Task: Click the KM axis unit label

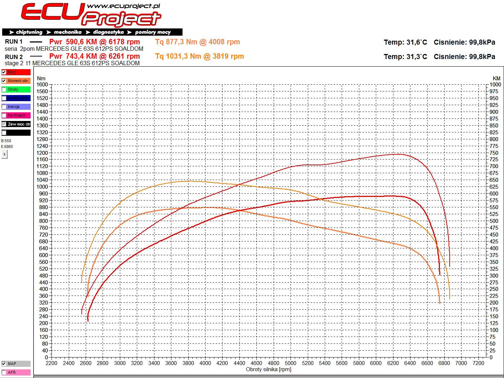Action: point(496,78)
